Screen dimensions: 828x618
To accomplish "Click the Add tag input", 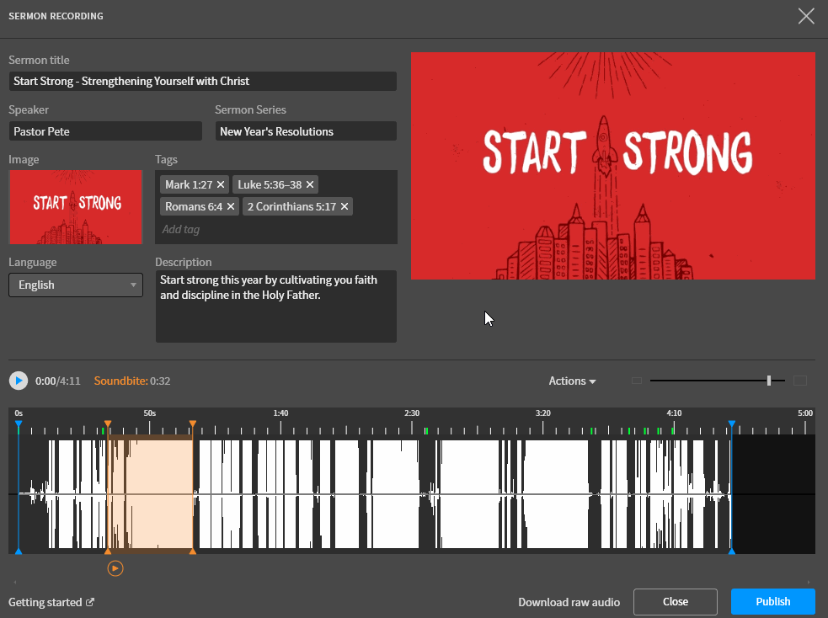I will pos(180,230).
